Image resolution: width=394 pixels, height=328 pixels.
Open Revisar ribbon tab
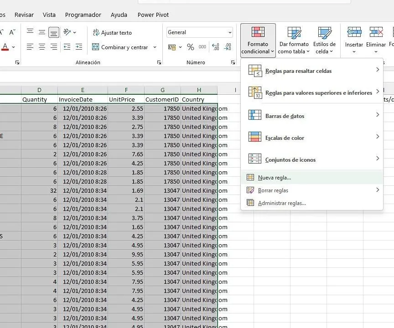click(x=24, y=15)
